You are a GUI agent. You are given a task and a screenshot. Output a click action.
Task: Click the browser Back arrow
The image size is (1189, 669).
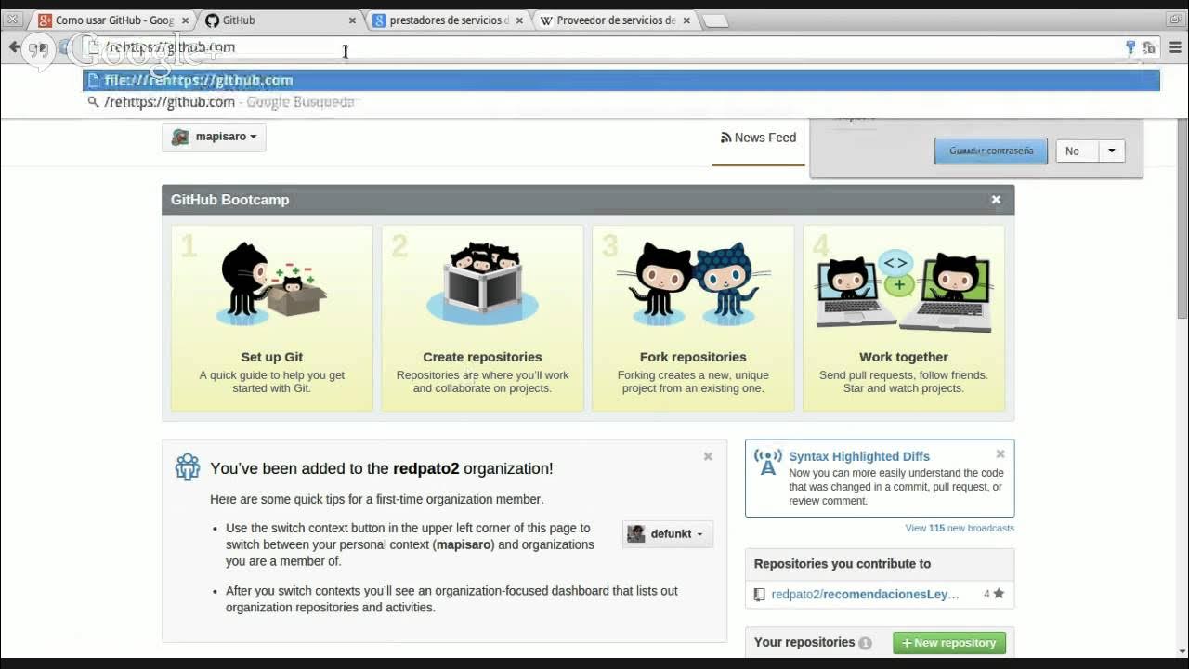pyautogui.click(x=14, y=47)
